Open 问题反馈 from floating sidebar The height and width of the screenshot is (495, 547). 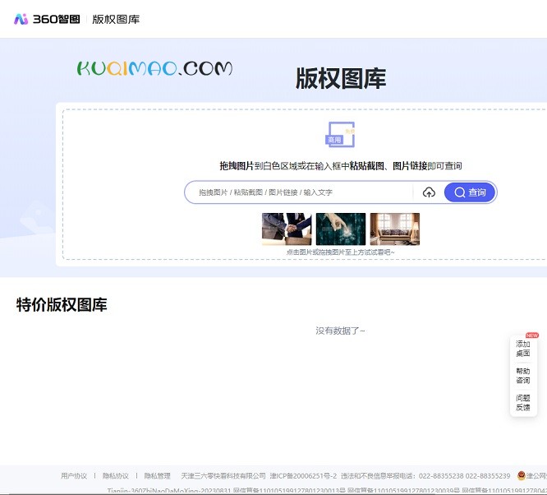523,402
